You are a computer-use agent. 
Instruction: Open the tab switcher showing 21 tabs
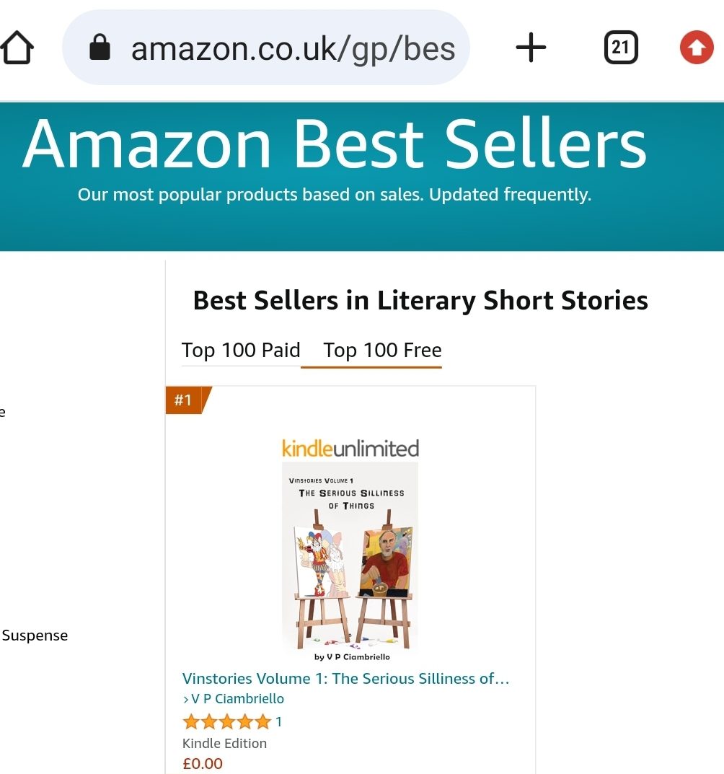point(620,48)
